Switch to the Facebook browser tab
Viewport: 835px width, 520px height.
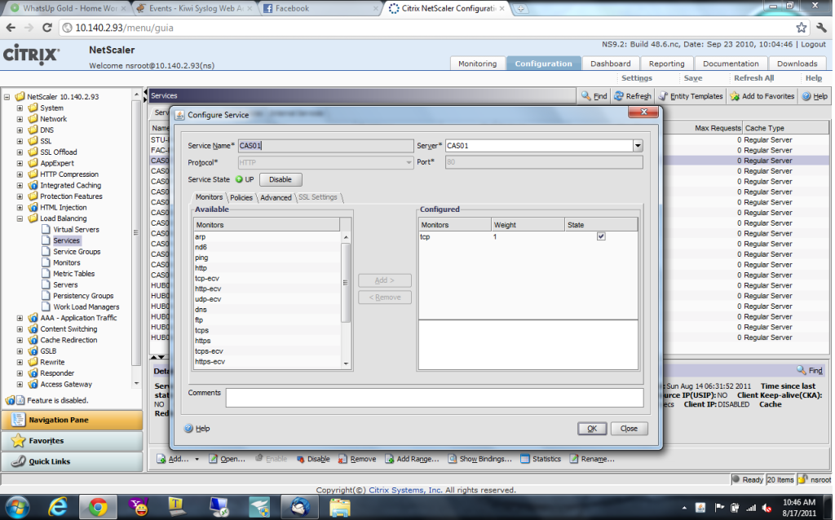point(320,8)
